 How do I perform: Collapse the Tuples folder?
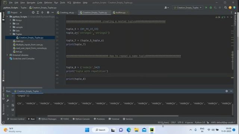click(x=10, y=34)
